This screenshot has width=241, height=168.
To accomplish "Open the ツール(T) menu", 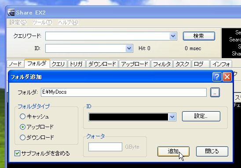I will point(42,22).
